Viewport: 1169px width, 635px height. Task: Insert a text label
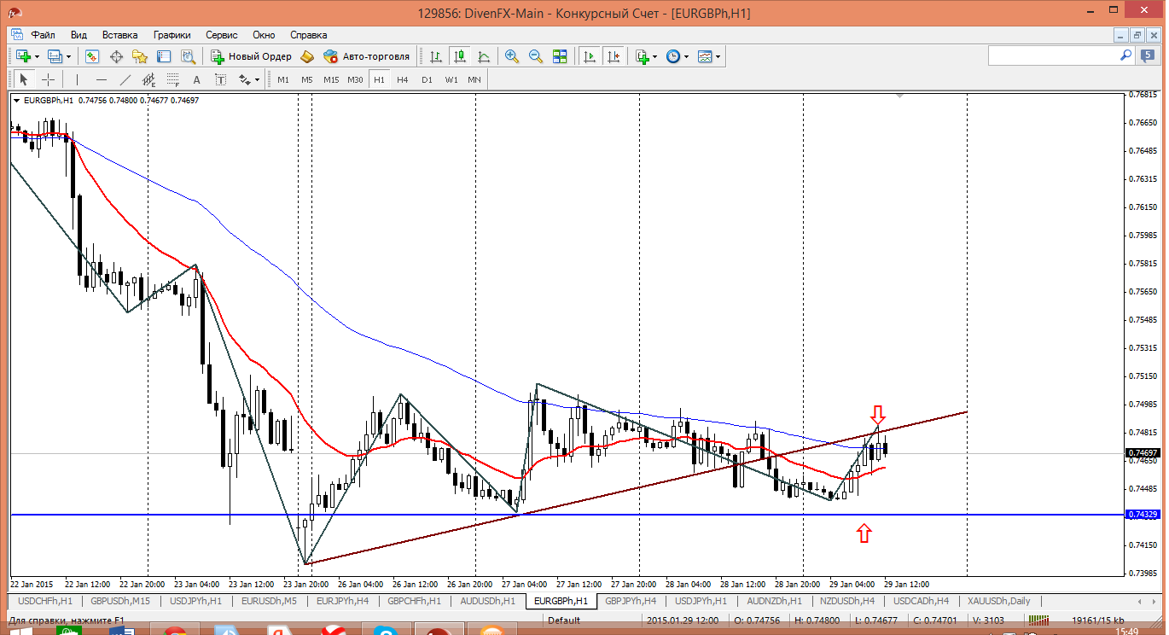coord(220,79)
